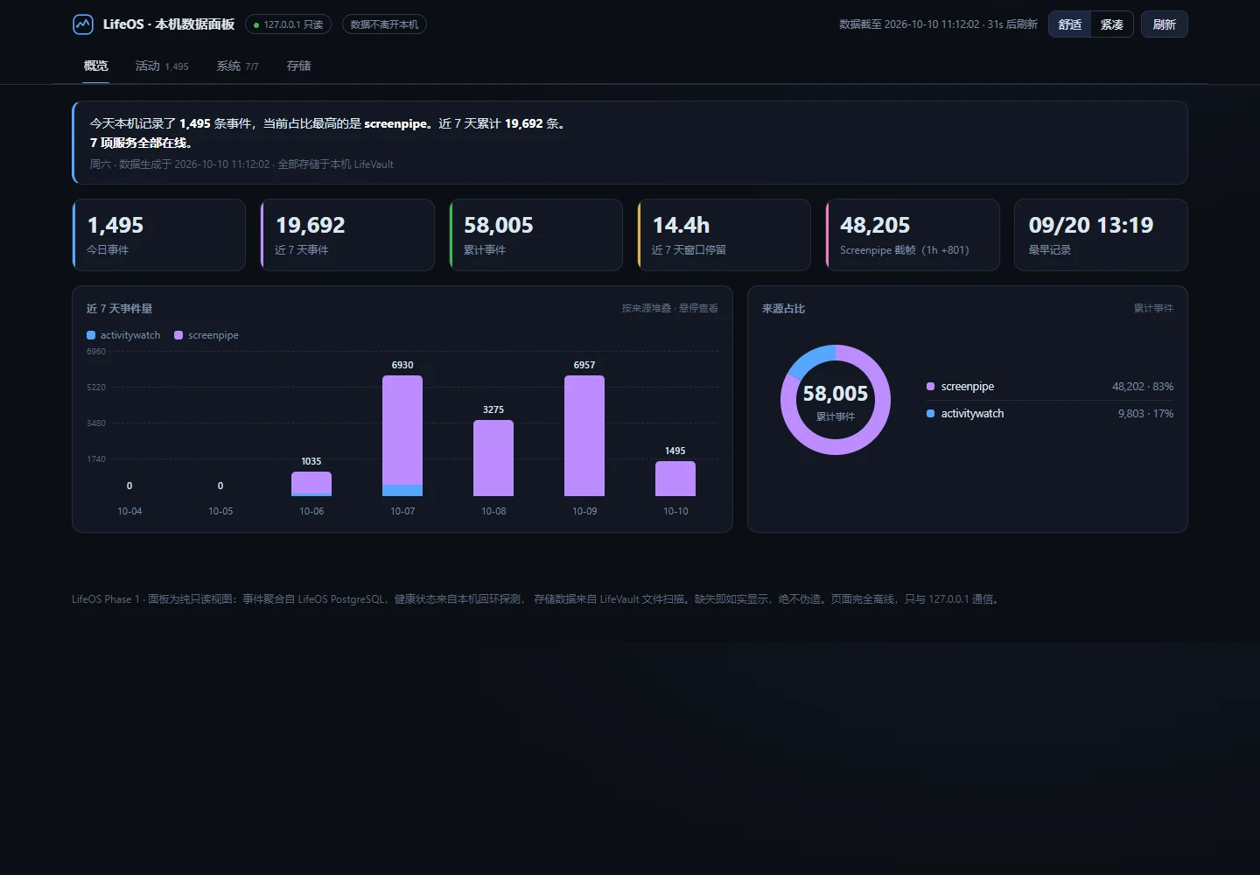
Task: Click the 数据不离开本机 badge
Action: pyautogui.click(x=384, y=24)
